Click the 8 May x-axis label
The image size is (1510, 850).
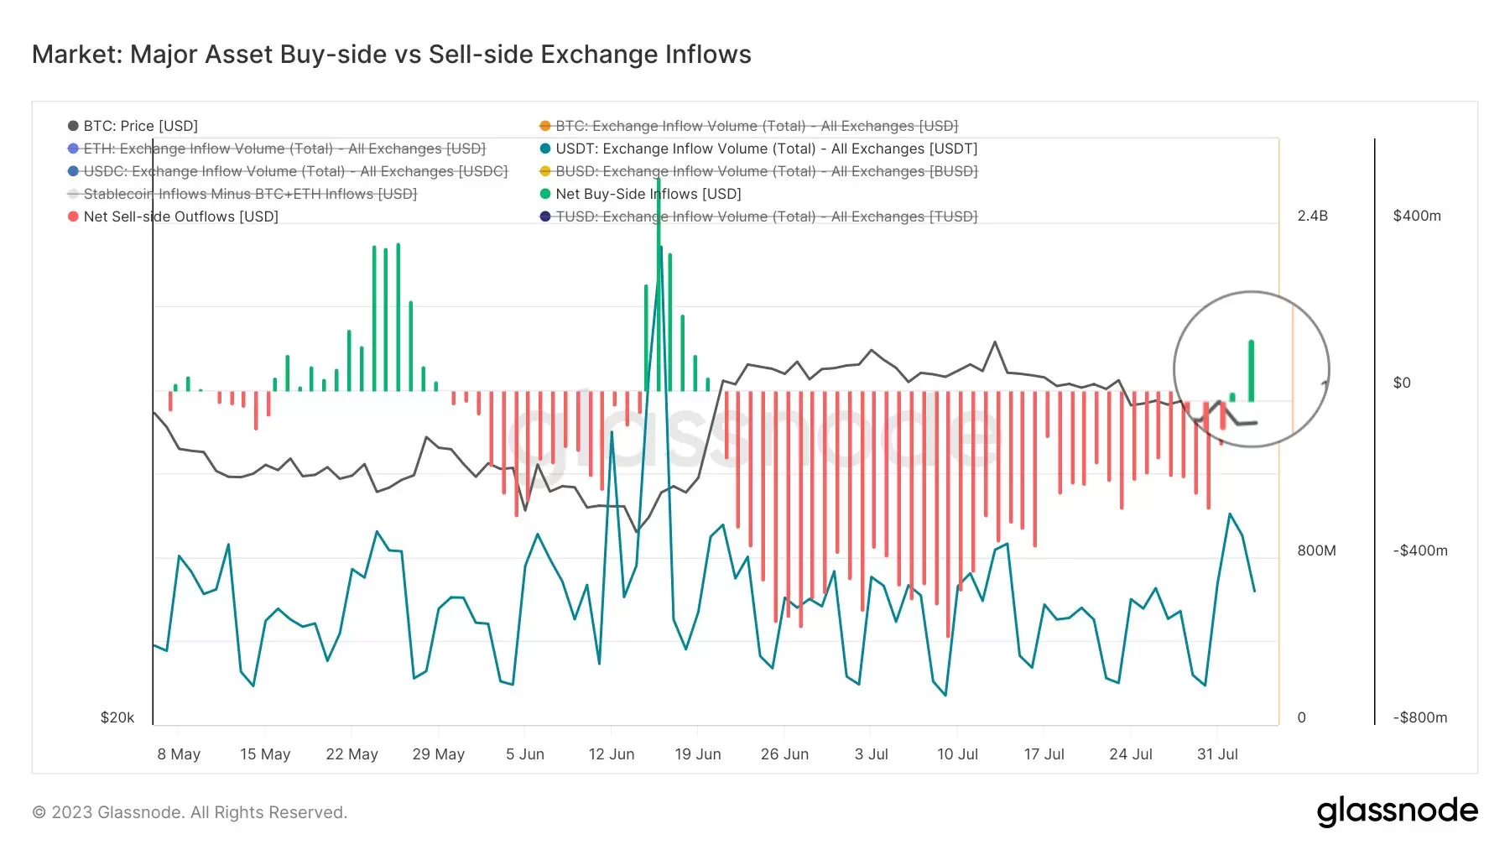[x=179, y=754]
